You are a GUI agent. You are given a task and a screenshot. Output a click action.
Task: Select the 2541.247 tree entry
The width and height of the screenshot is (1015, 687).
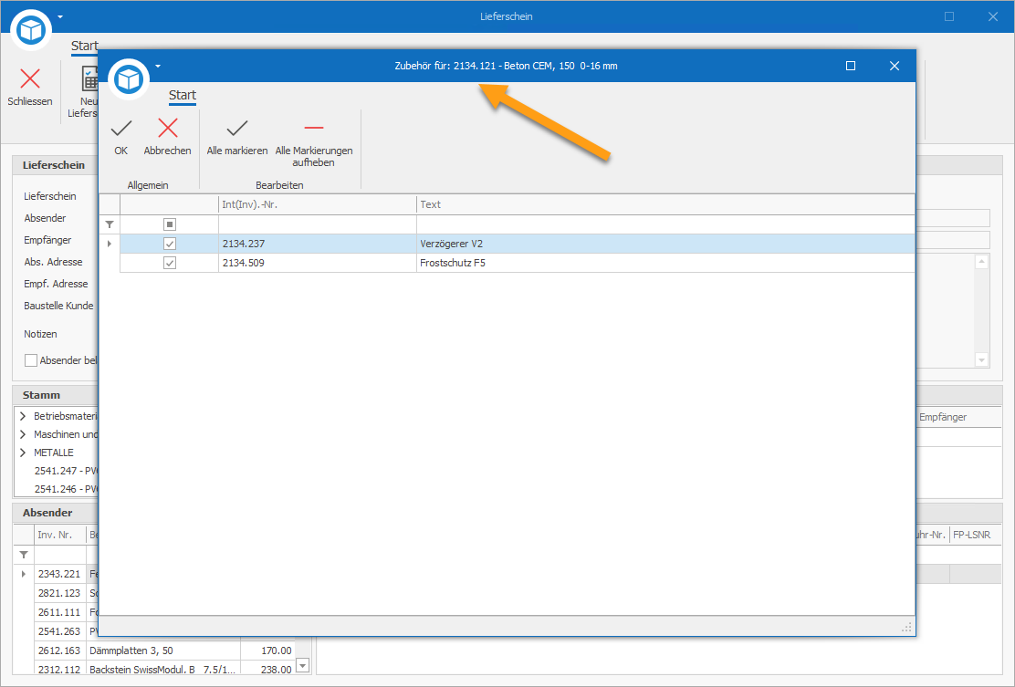[66, 471]
